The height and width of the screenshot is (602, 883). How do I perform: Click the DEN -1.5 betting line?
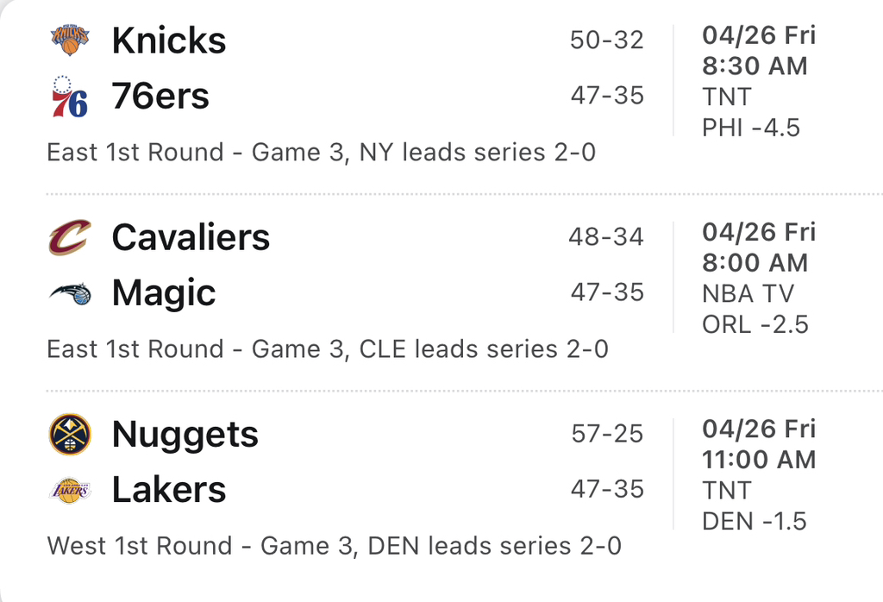(x=755, y=521)
